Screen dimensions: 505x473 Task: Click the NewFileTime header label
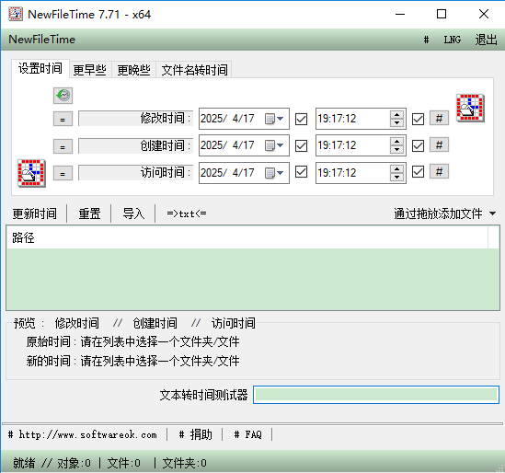42,40
